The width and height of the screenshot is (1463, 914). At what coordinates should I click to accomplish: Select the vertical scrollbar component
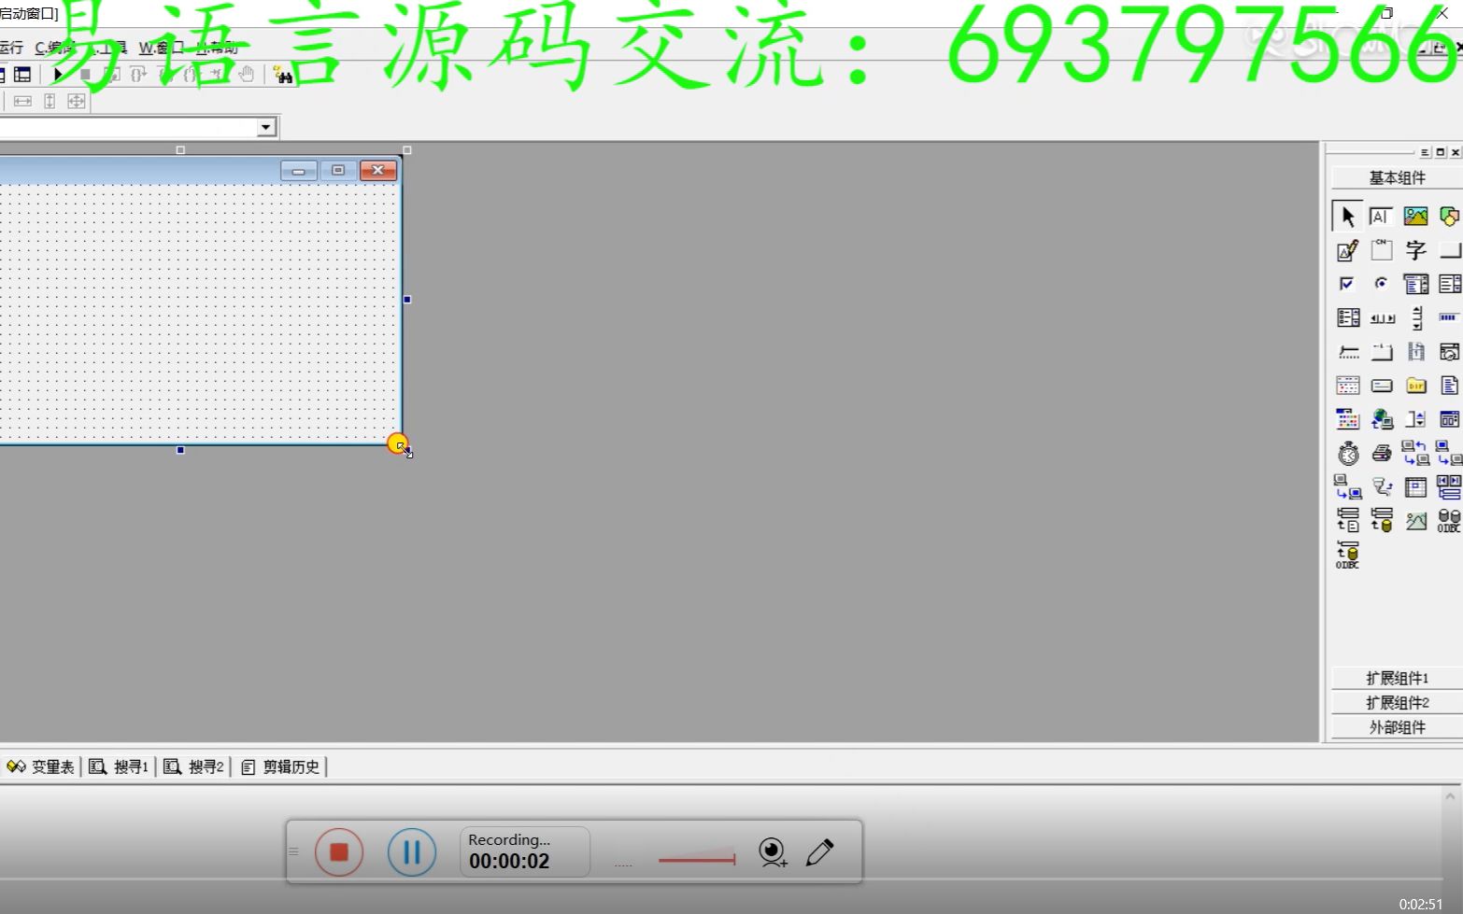coord(1415,318)
